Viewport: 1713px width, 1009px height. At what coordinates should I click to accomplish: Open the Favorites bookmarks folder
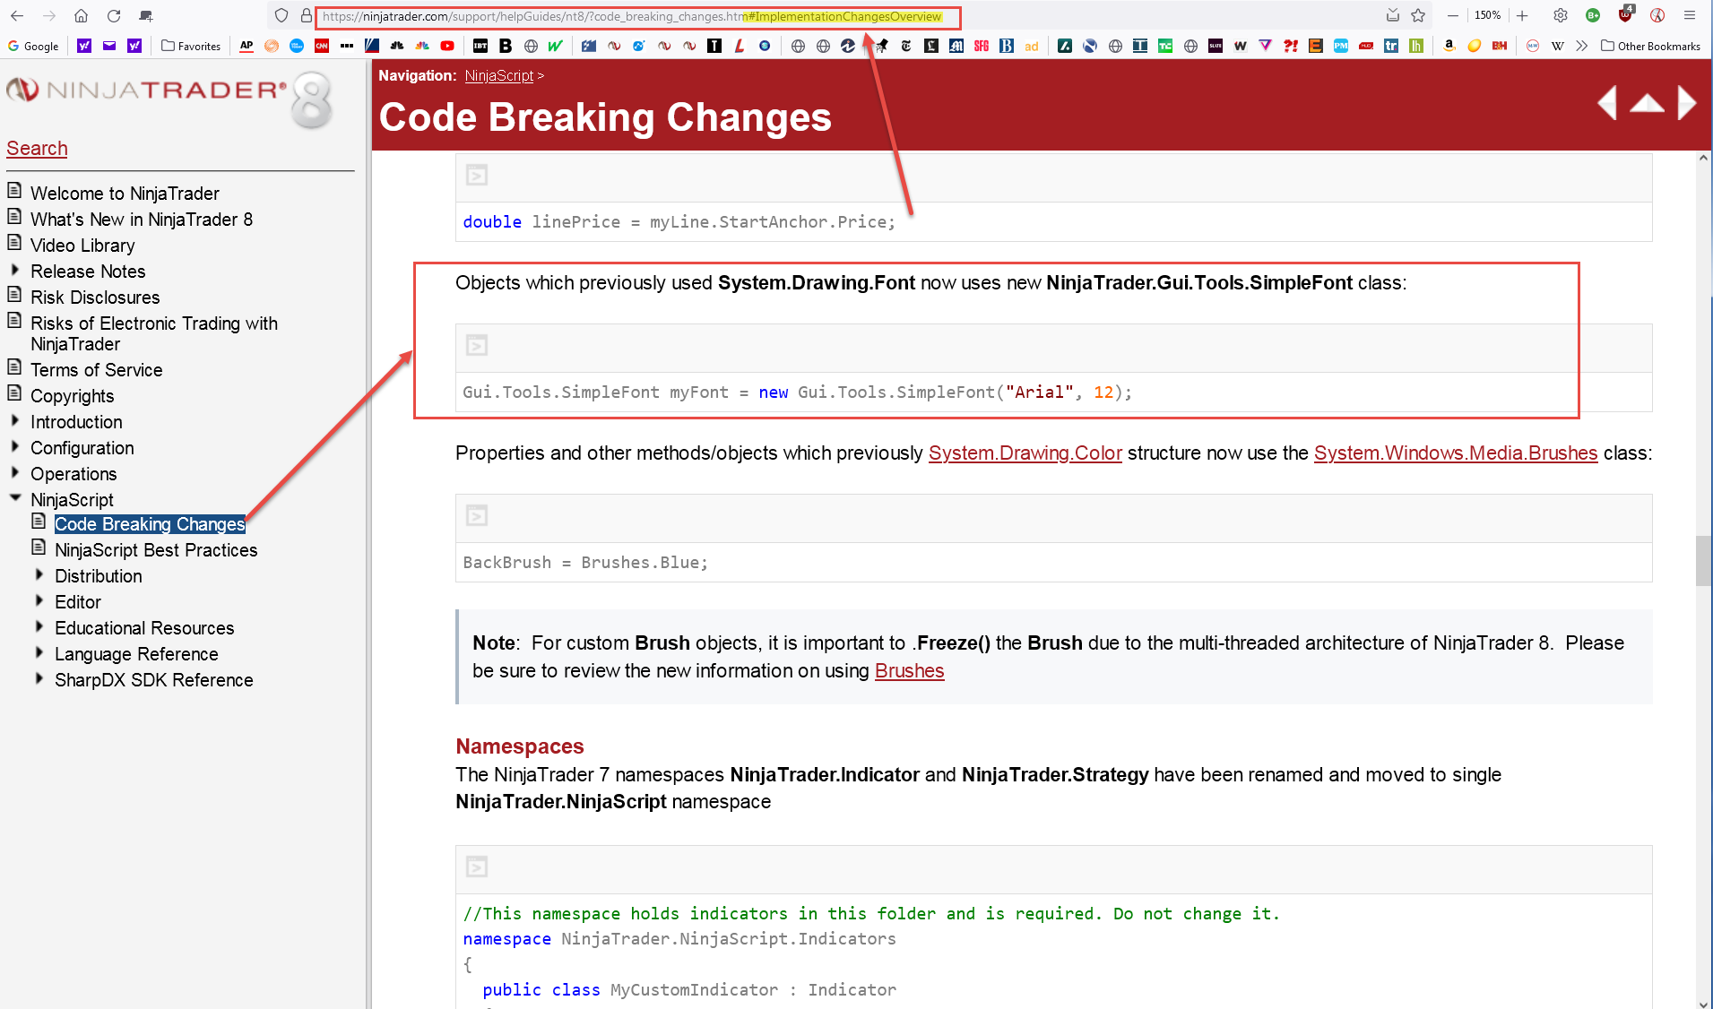click(191, 46)
